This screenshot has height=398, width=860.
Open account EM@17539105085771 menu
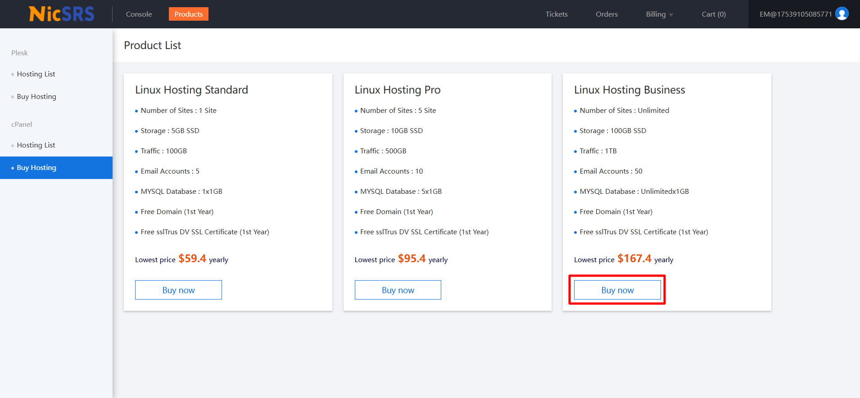click(796, 14)
